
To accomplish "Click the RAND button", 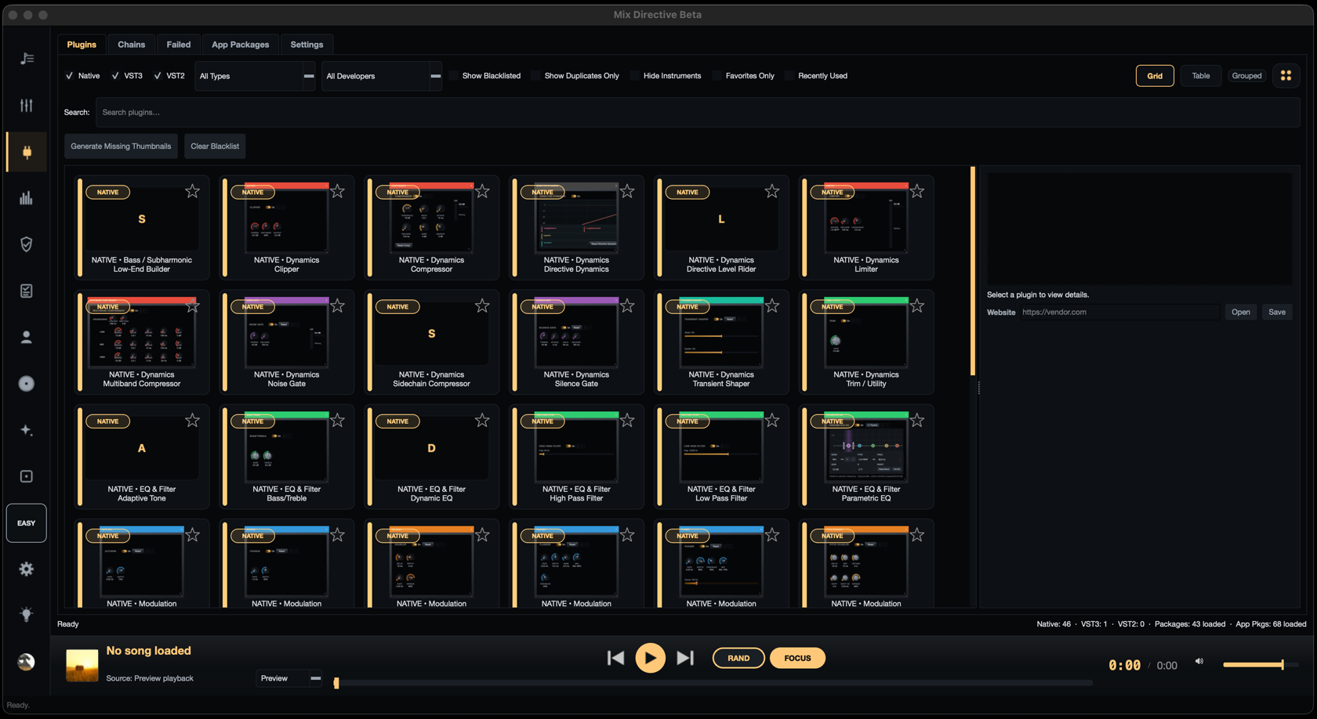I will (738, 658).
